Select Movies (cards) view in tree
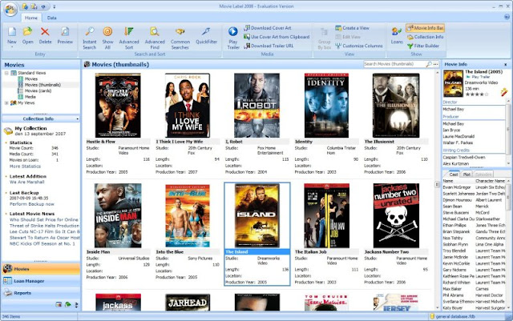 (x=38, y=91)
